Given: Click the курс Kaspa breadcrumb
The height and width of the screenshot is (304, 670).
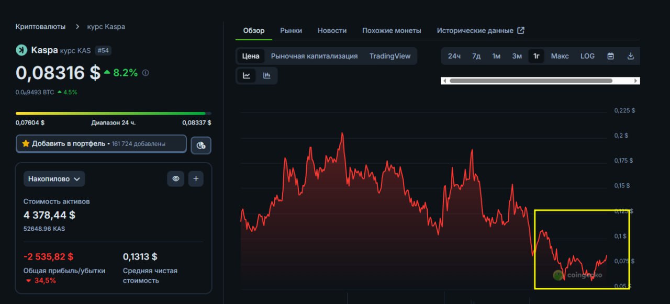Looking at the screenshot, I should tap(107, 26).
